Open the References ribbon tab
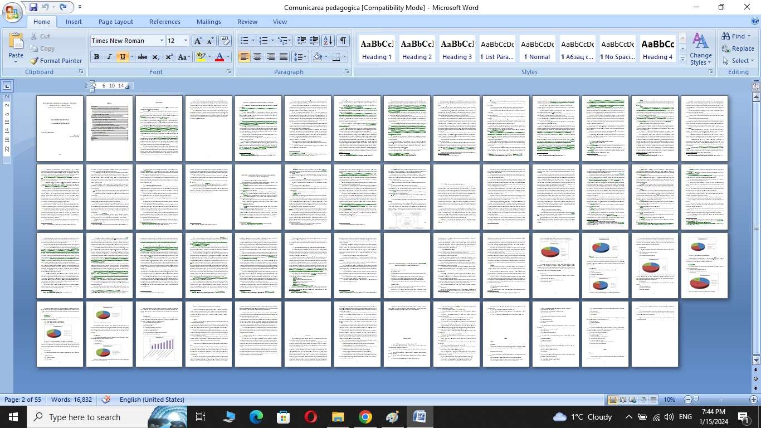This screenshot has height=428, width=761. (164, 22)
